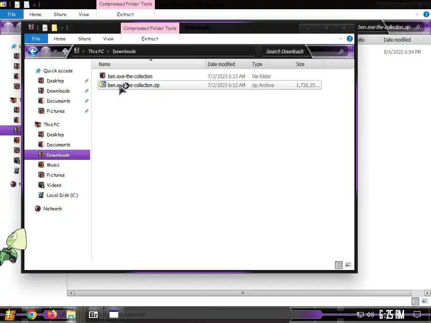Switch to details view in Downloads window

pyautogui.click(x=339, y=265)
